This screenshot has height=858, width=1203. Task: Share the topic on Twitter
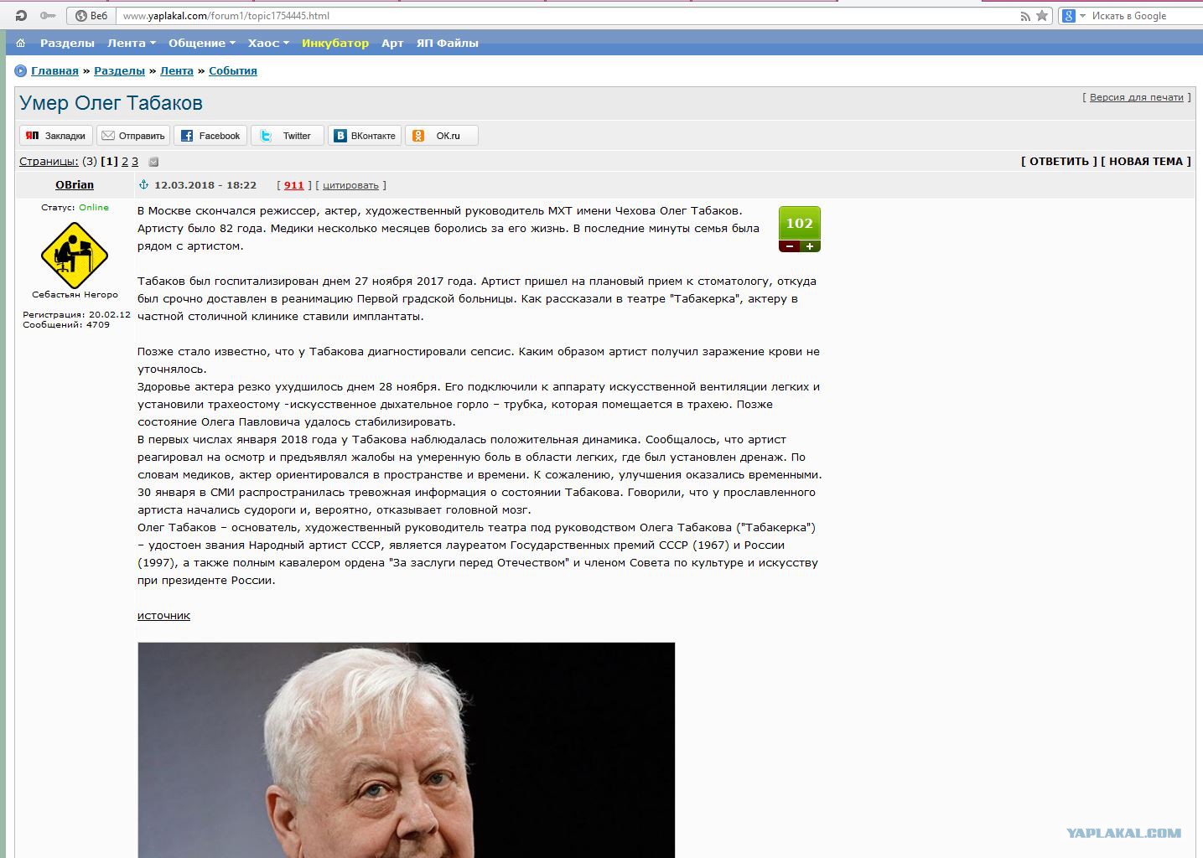pyautogui.click(x=288, y=136)
